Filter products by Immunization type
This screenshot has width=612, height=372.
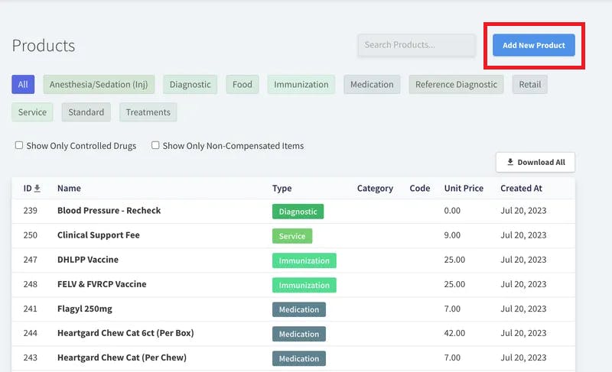point(301,85)
